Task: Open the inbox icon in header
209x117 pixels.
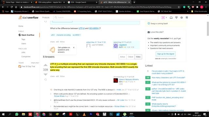Action: [x=171, y=18]
